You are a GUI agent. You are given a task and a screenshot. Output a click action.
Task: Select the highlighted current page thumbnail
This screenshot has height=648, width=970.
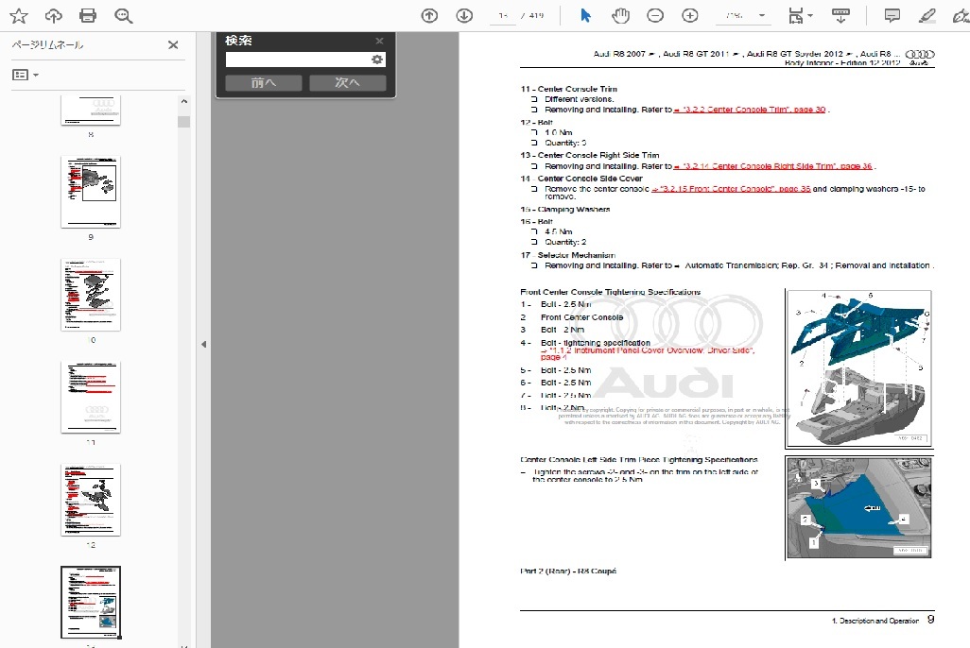click(91, 603)
